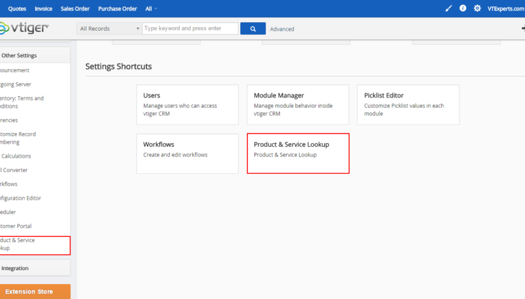Click the search magnifier button
The image size is (525, 299).
click(253, 29)
